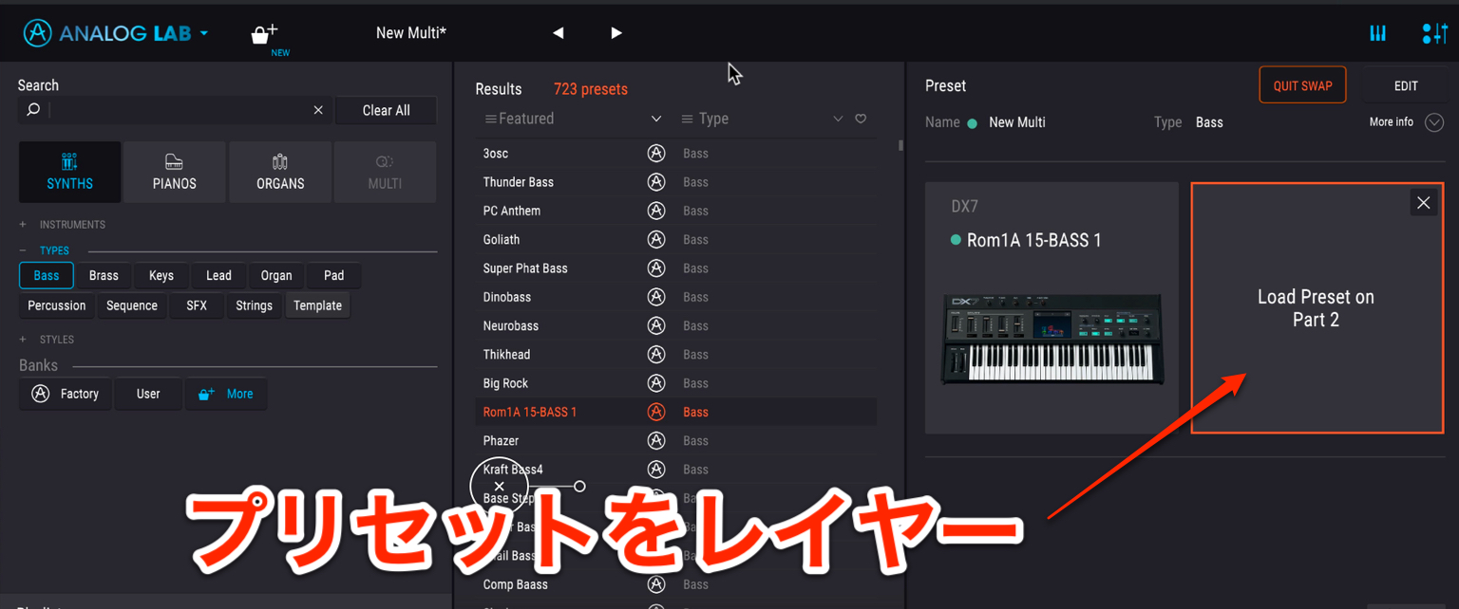
Task: Toggle the Bass type filter
Action: tap(47, 275)
